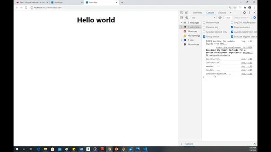
Task: Clear the console with the ban icon
Action: [x=187, y=18]
